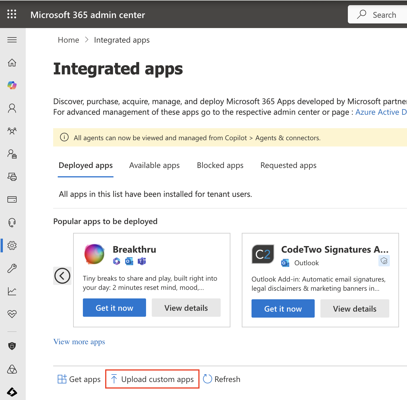The width and height of the screenshot is (407, 400).
Task: Go to previous popular apps with arrow
Action: pos(62,276)
